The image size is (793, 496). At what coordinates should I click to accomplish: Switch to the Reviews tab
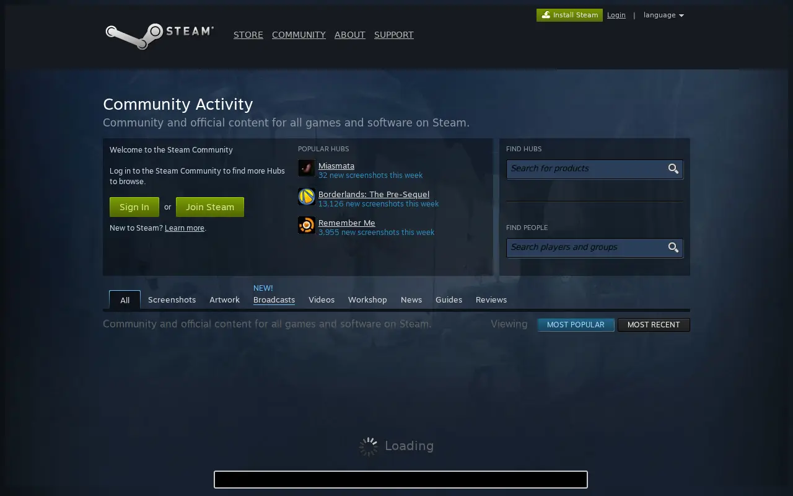(491, 299)
